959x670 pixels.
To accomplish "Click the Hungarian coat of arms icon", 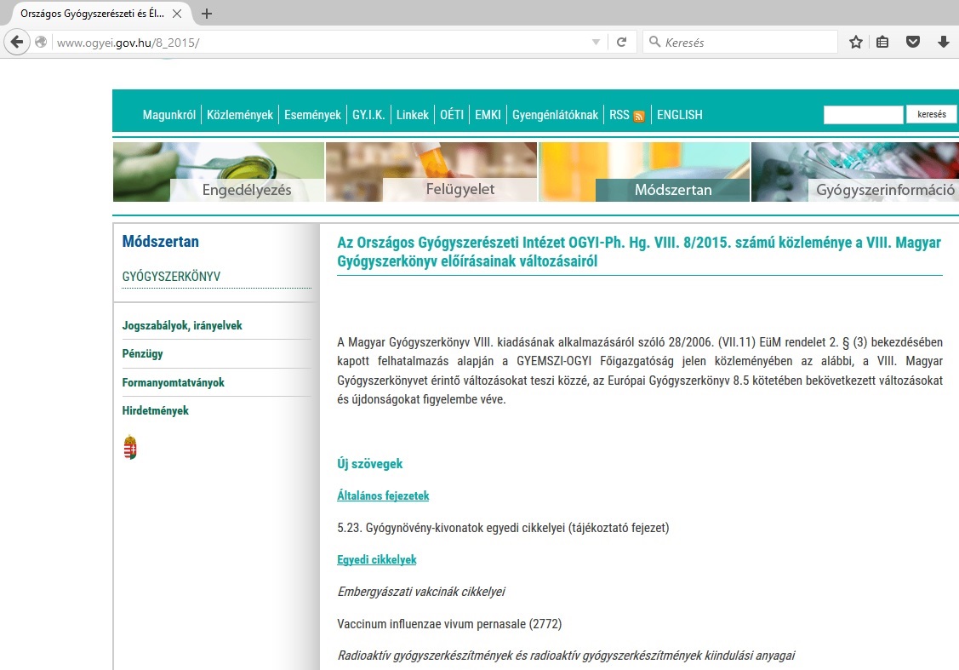I will 130,447.
